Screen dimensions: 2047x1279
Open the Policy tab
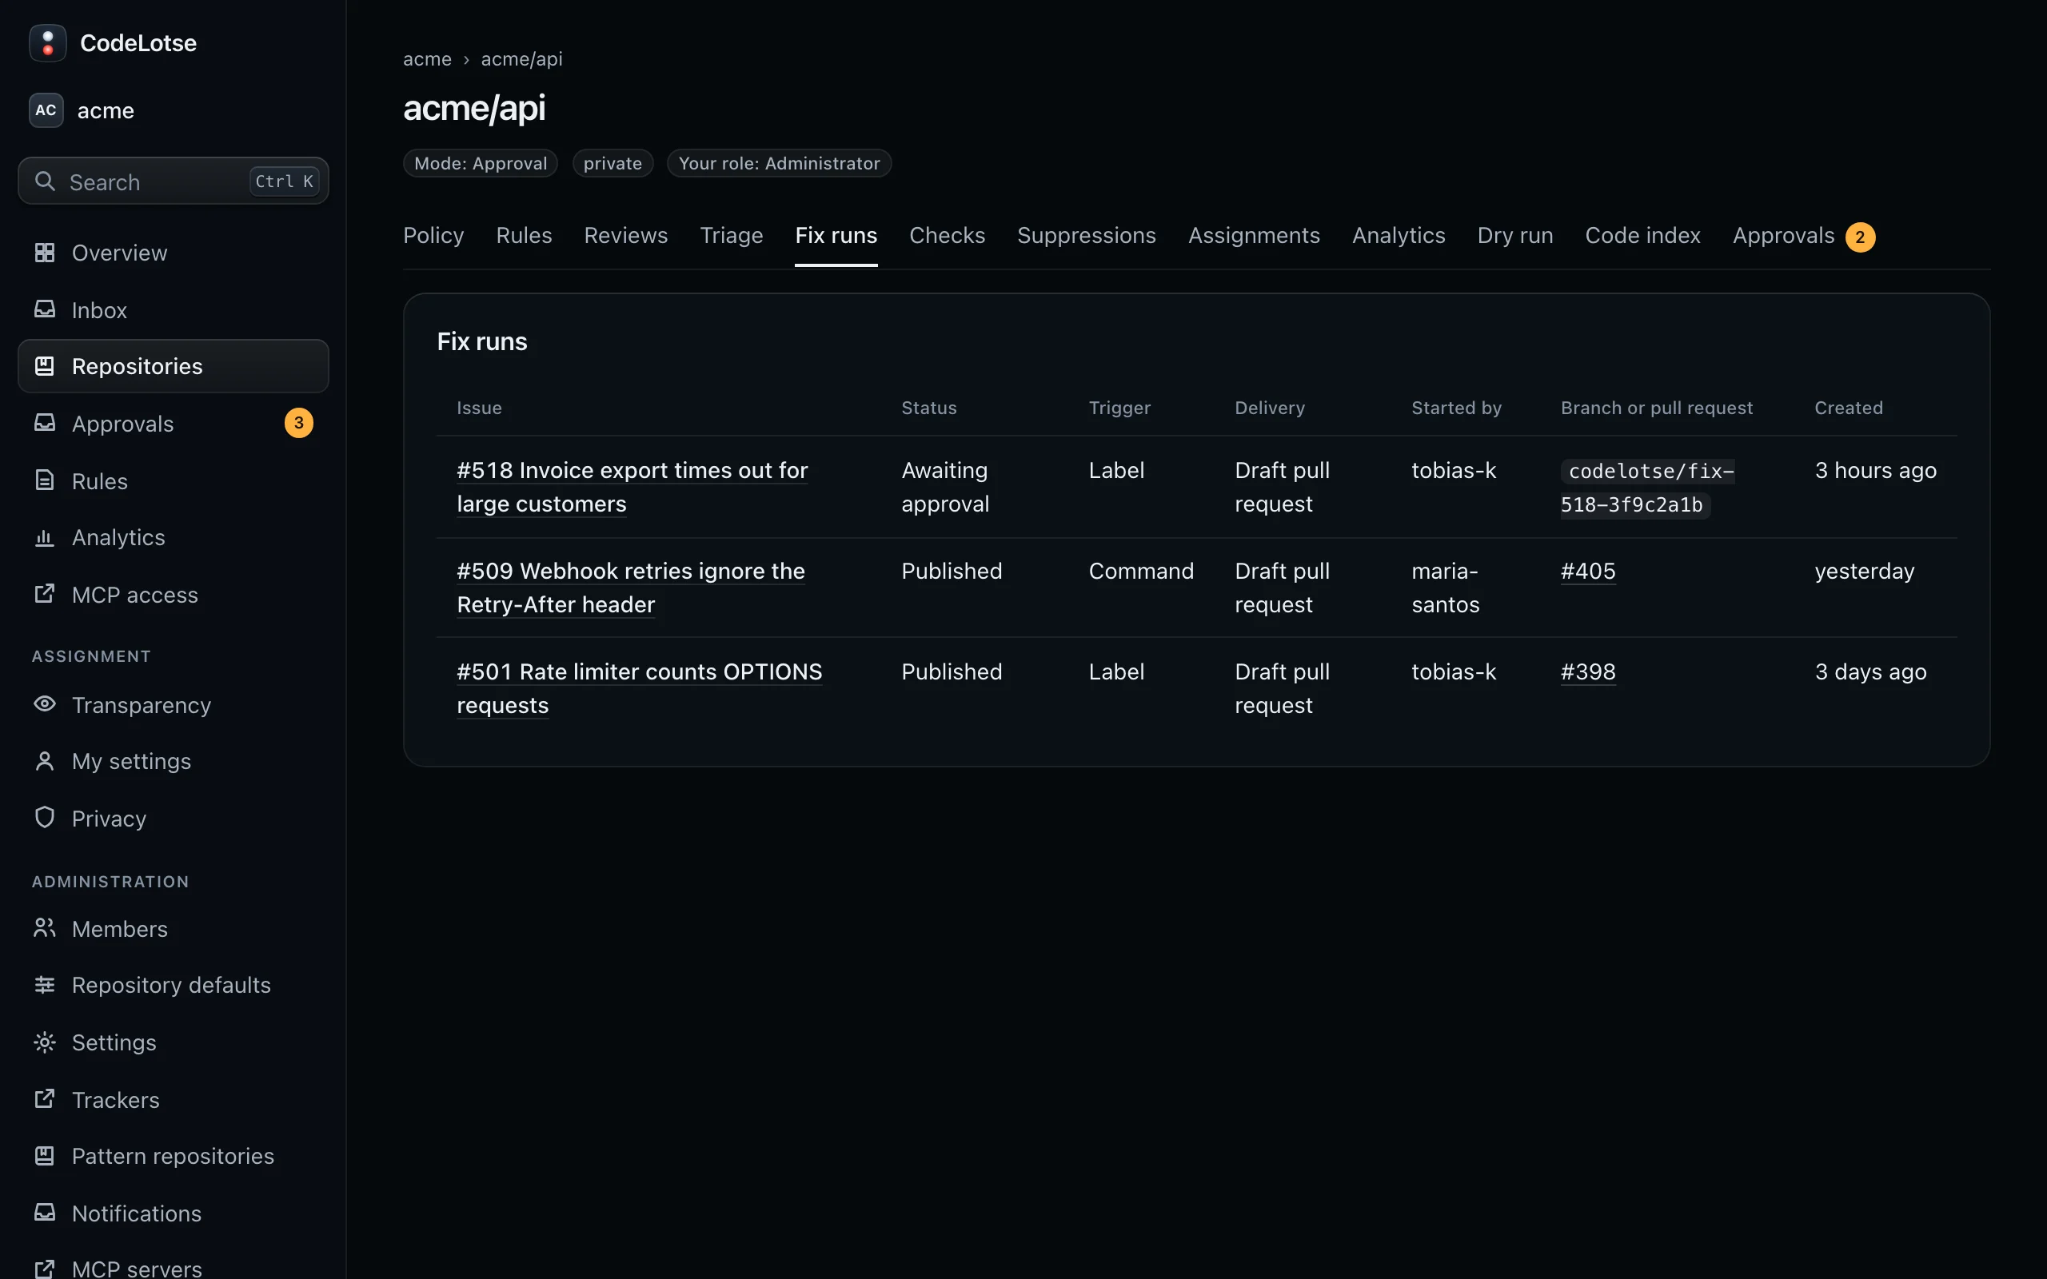pyautogui.click(x=433, y=235)
